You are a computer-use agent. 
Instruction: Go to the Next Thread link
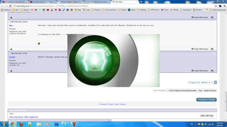tap(120, 104)
